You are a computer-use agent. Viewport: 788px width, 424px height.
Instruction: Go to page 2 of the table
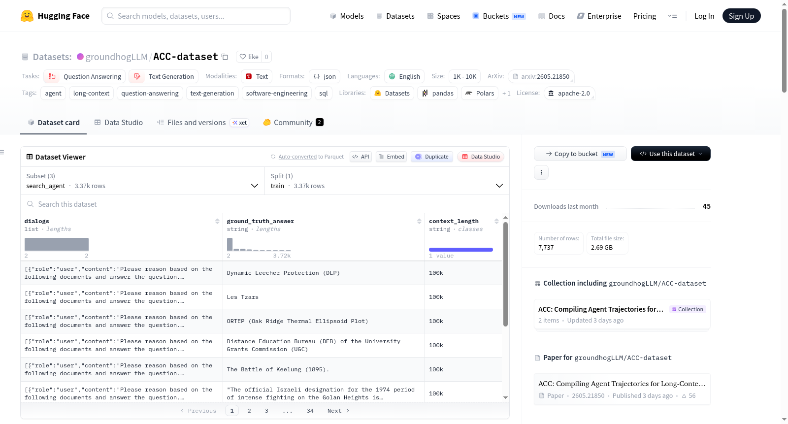tap(249, 411)
